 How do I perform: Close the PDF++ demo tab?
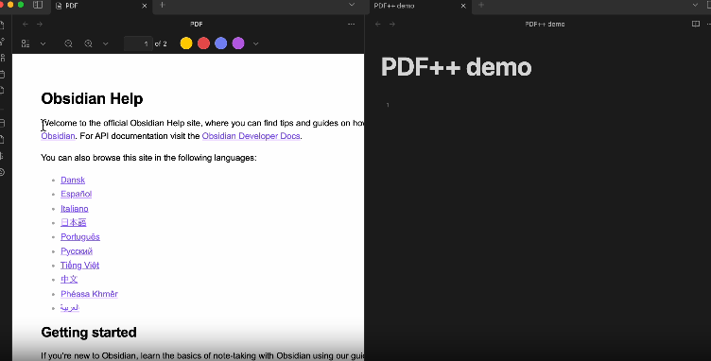pyautogui.click(x=463, y=6)
